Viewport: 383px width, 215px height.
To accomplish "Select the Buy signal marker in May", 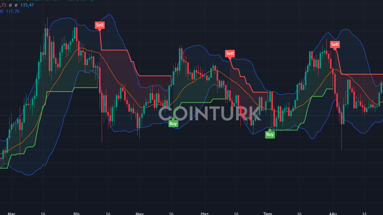I will 173,124.
